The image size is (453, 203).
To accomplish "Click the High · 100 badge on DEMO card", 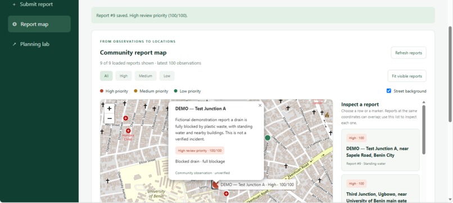I will 356,138.
